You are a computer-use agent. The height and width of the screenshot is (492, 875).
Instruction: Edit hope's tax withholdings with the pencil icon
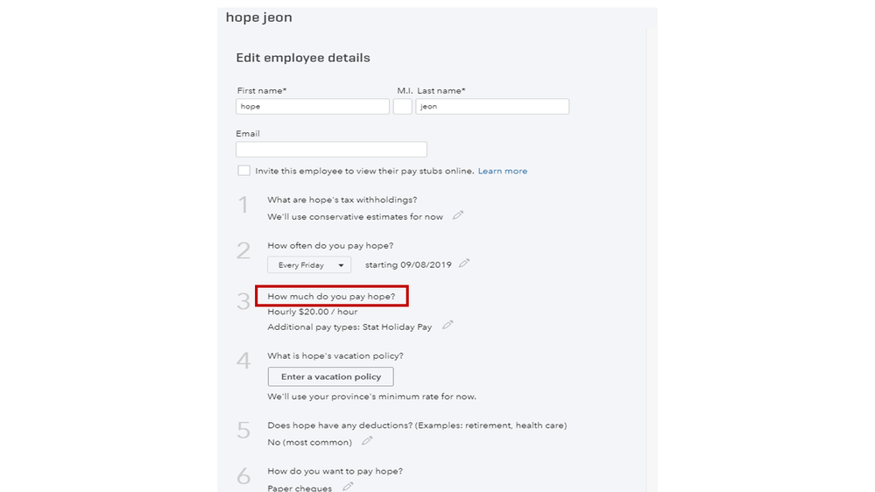click(458, 215)
